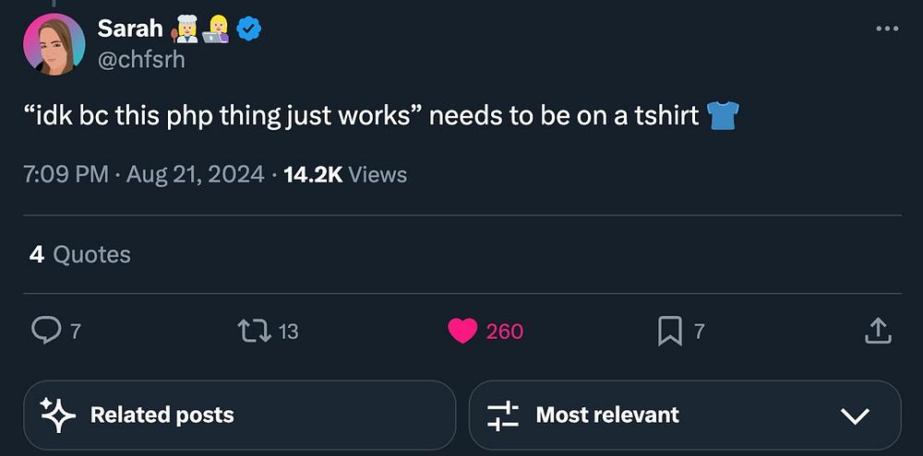Click the repost arrows icon

[253, 331]
